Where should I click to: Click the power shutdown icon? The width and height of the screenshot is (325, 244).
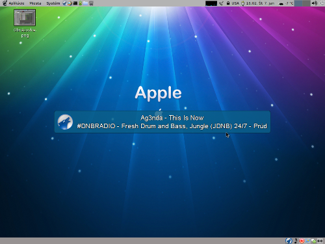[x=322, y=3]
